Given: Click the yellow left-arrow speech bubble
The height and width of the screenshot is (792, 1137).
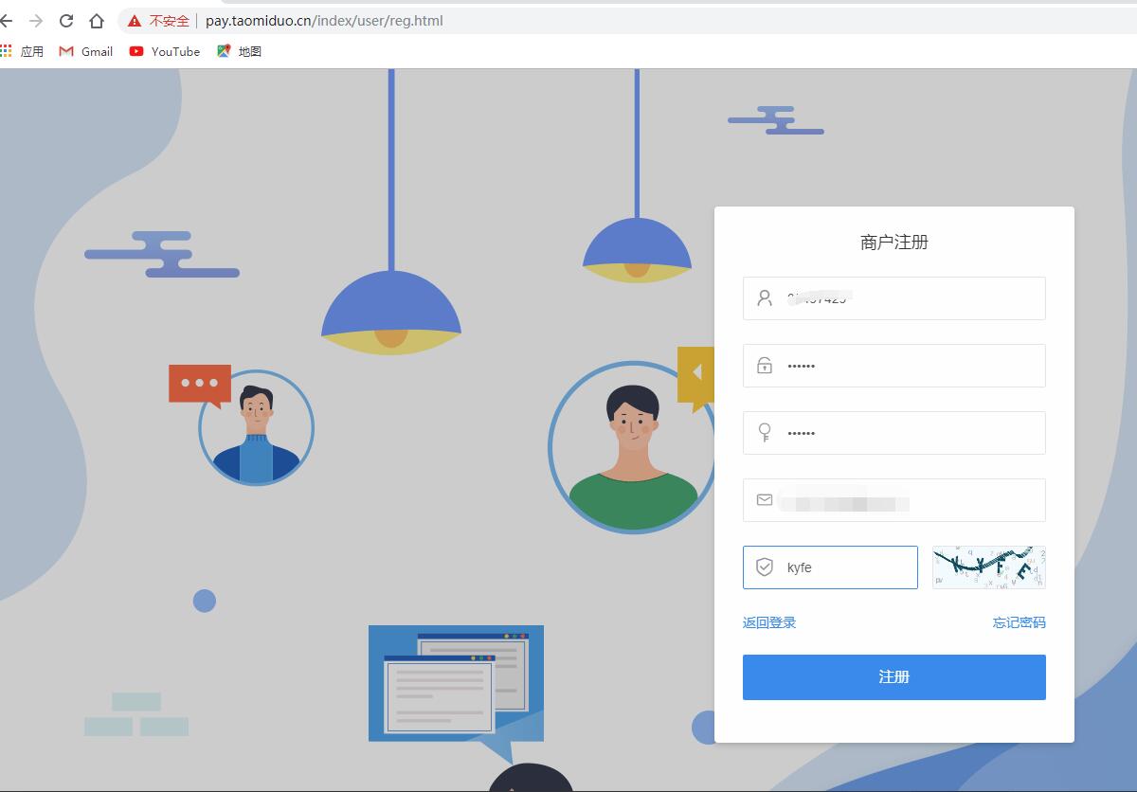Looking at the screenshot, I should (x=695, y=372).
